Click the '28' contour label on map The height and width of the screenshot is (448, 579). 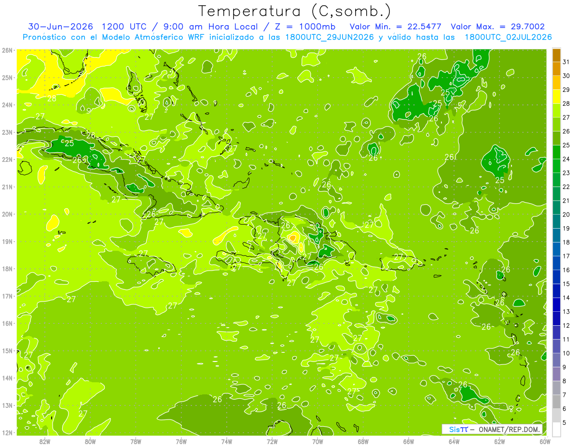[x=52, y=98]
